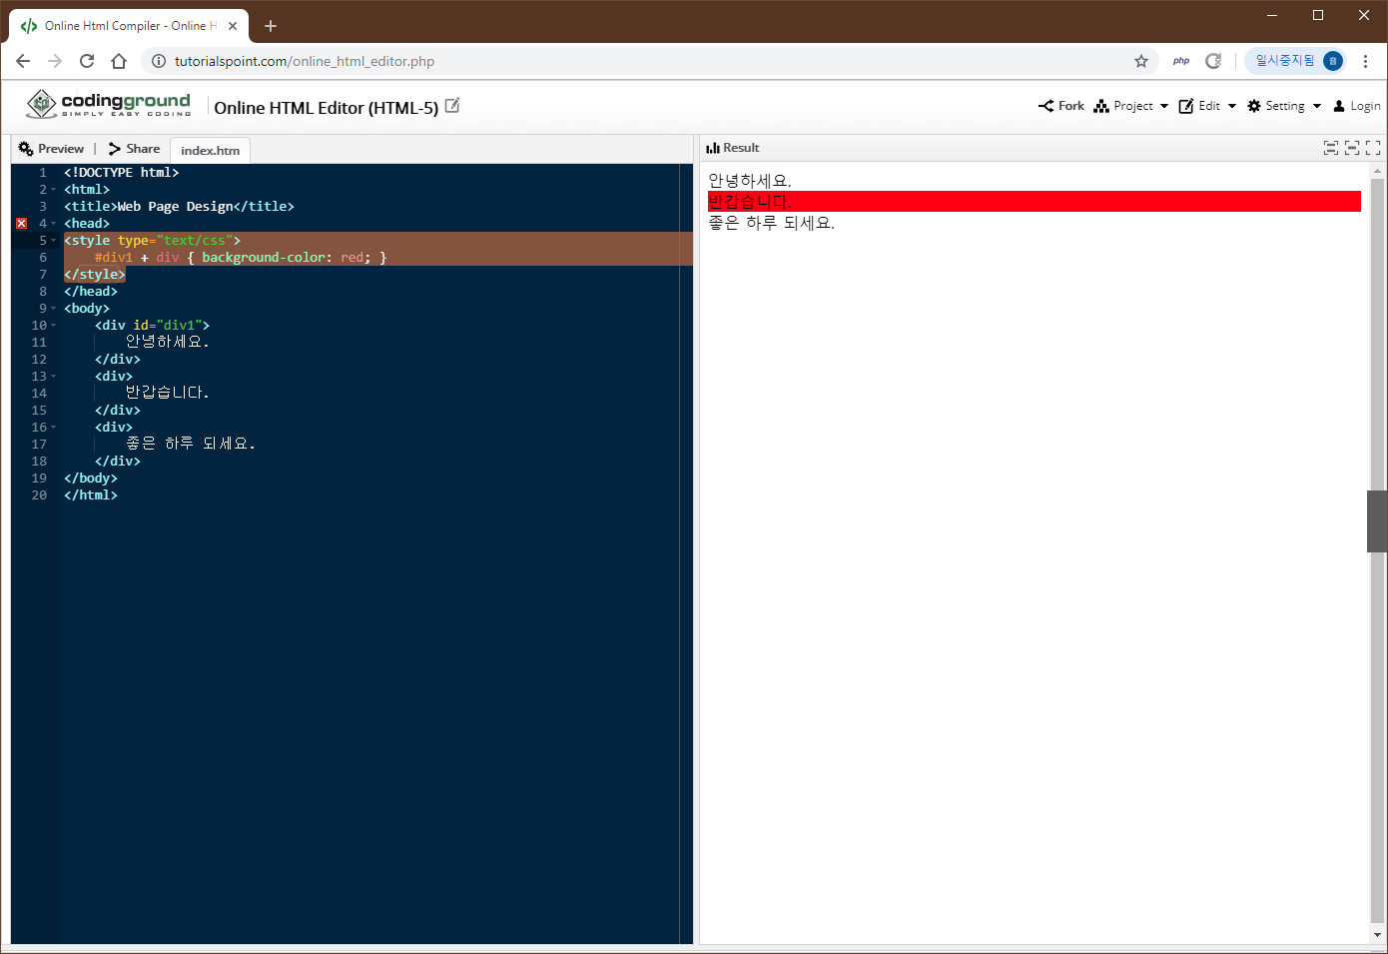Click the site information icon in address bar
This screenshot has height=954, width=1388.
158,61
